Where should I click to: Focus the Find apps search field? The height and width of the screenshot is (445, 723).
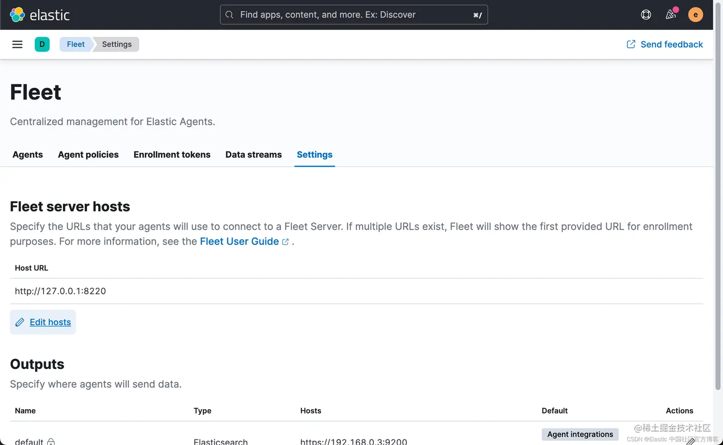[354, 15]
